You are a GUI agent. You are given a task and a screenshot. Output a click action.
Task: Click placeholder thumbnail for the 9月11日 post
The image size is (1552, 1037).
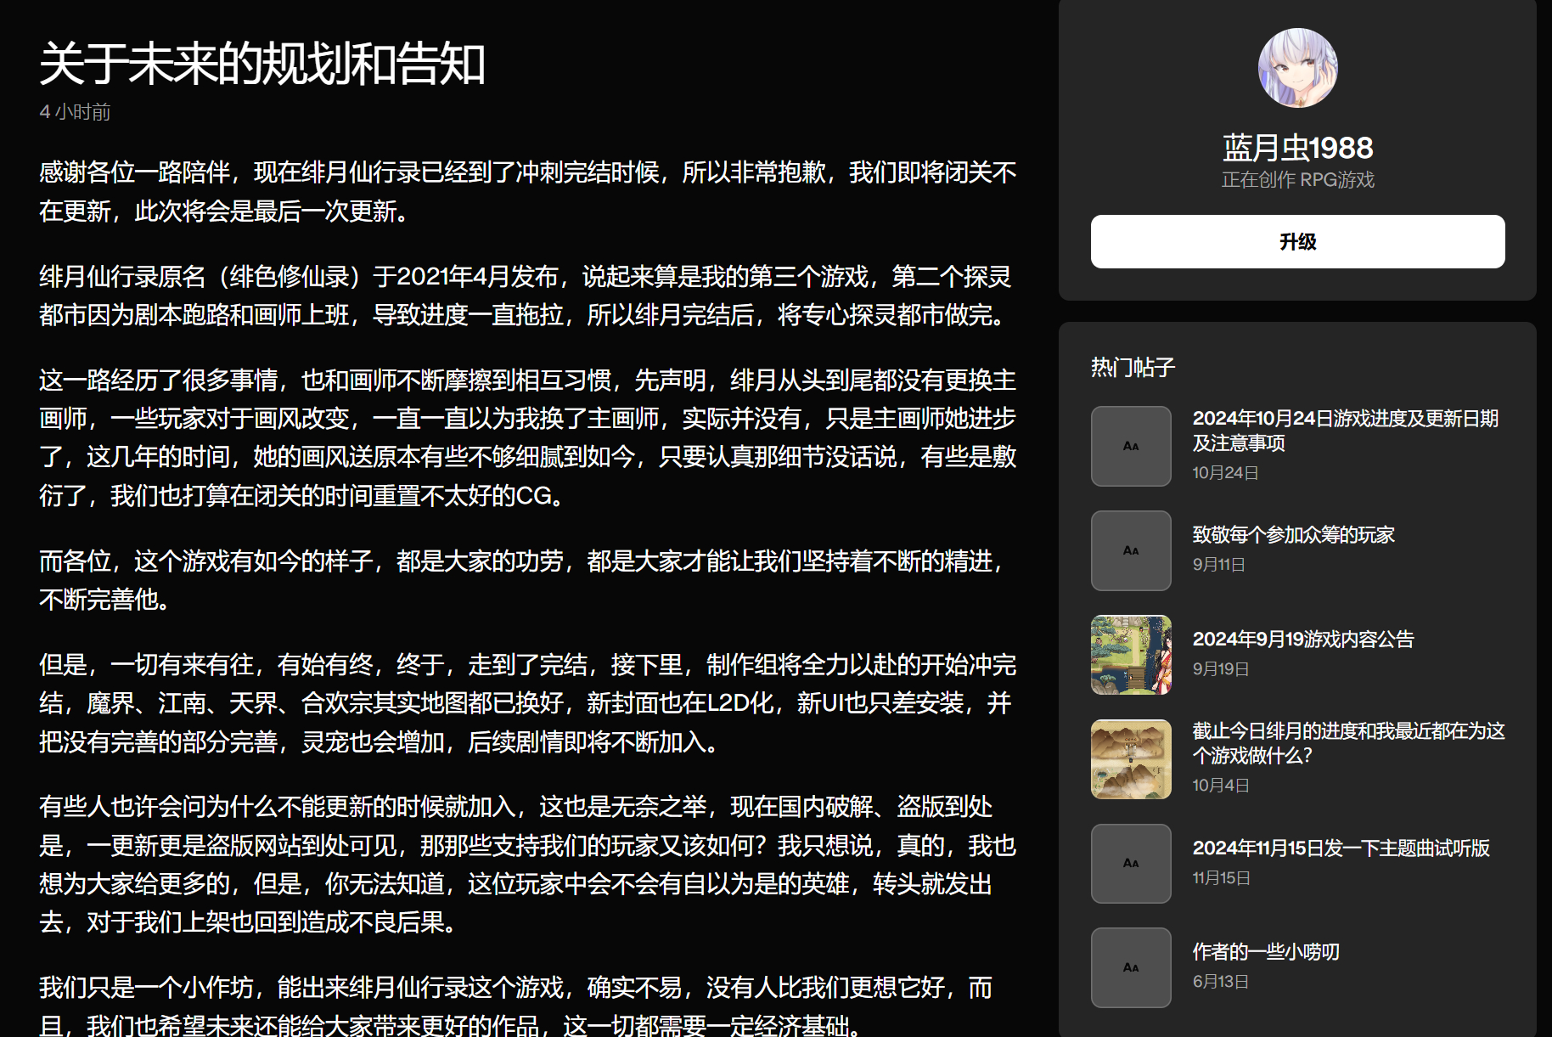click(x=1131, y=550)
